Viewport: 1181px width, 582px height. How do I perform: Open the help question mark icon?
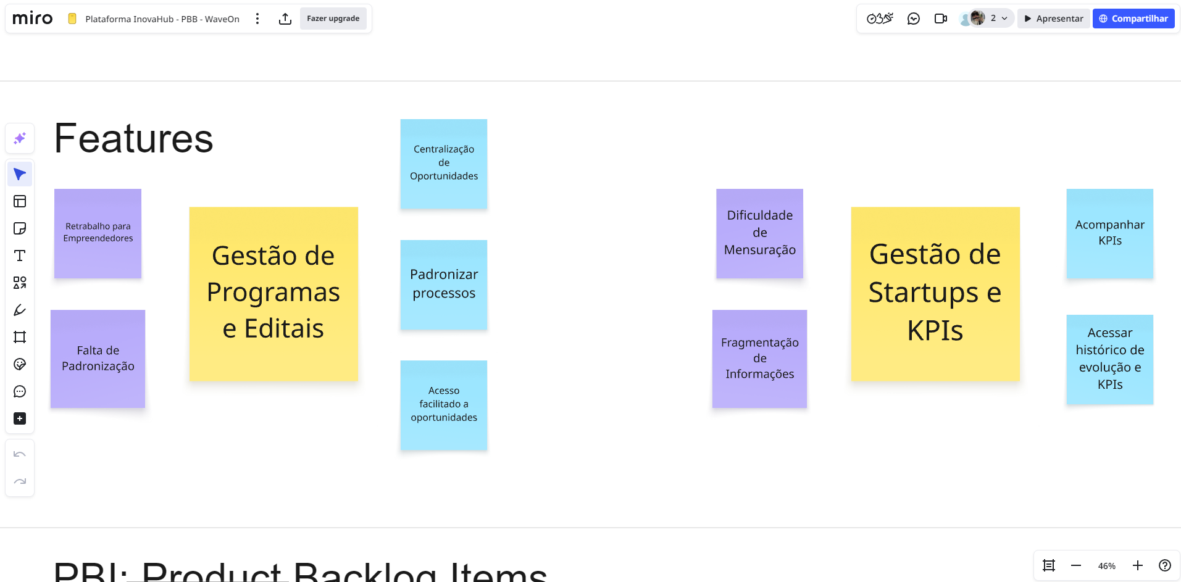pyautogui.click(x=1164, y=566)
